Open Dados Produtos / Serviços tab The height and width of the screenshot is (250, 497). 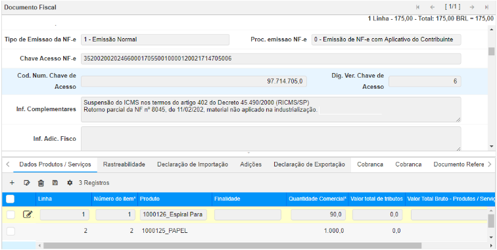(55, 164)
